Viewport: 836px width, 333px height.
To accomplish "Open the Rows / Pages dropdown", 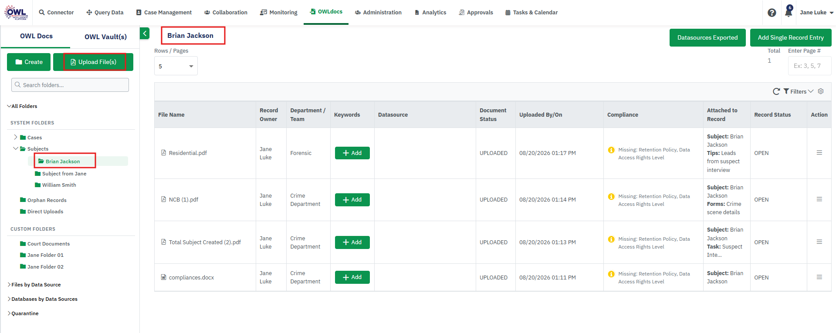I will [x=176, y=66].
